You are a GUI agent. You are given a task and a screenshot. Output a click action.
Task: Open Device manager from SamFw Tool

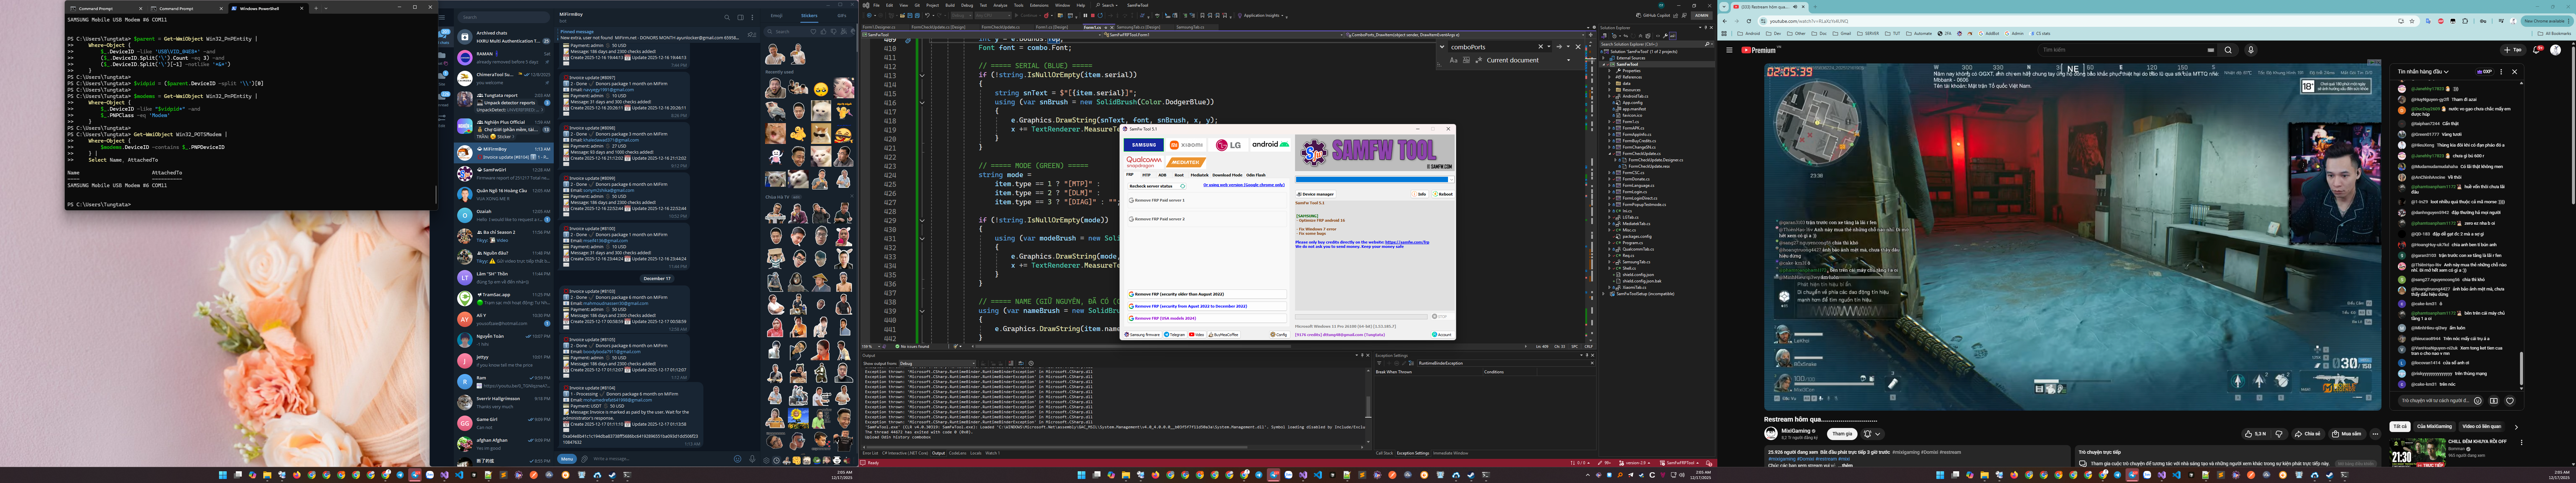1316,194
